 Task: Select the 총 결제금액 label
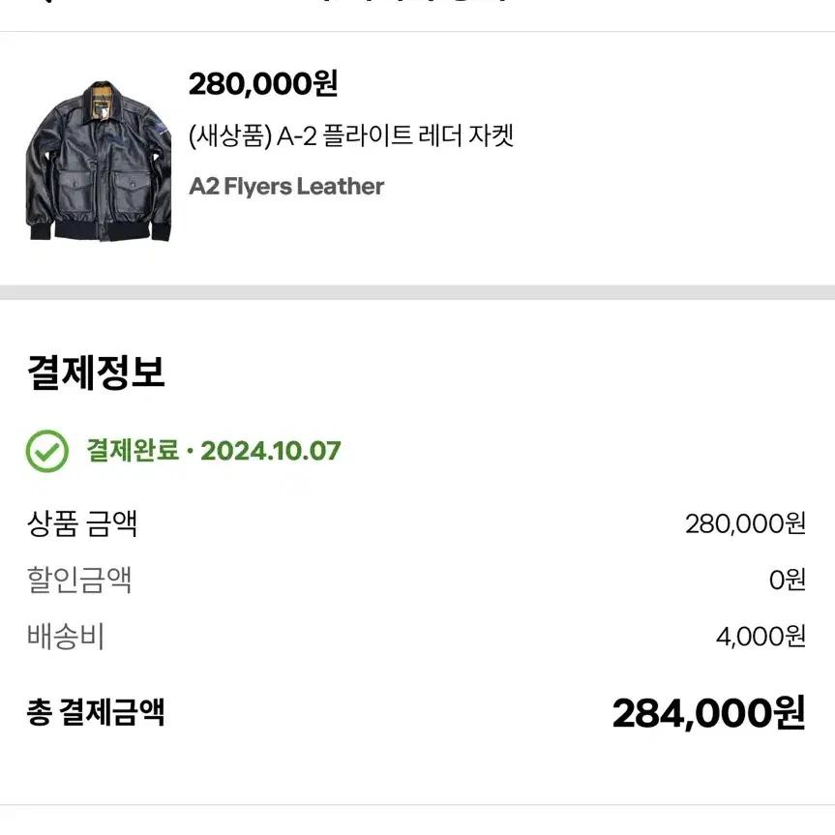point(96,712)
